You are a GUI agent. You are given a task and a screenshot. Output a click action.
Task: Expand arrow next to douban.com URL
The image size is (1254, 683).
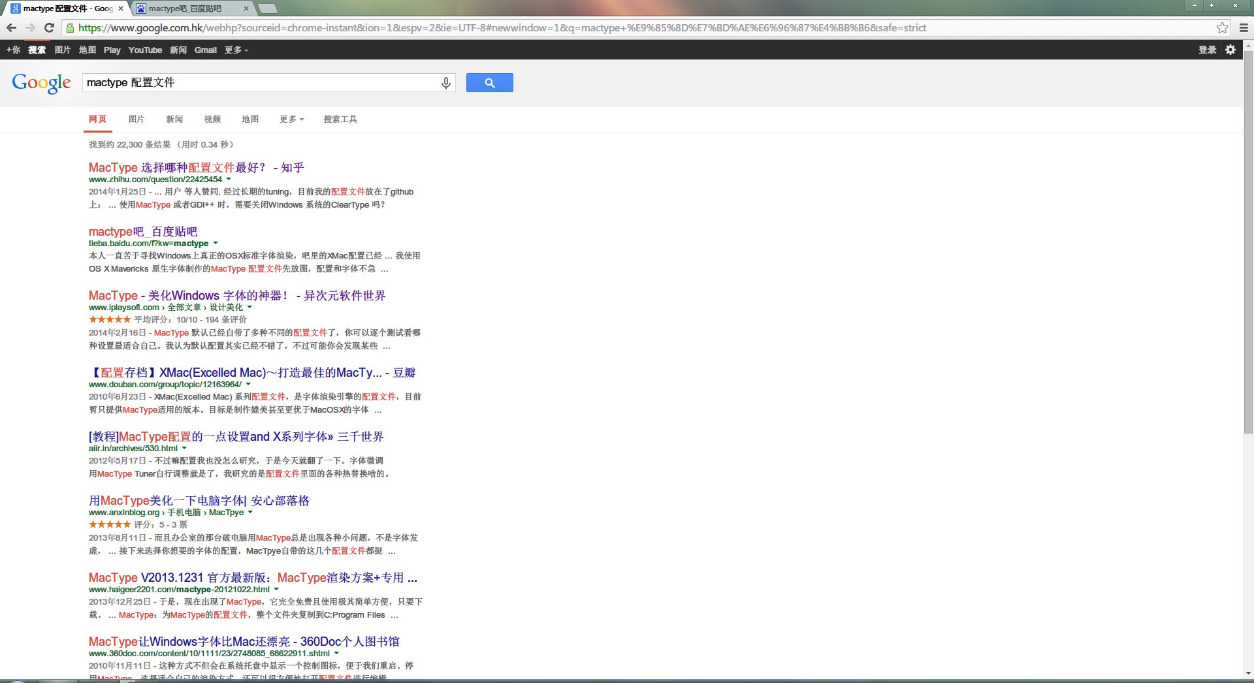(x=248, y=384)
